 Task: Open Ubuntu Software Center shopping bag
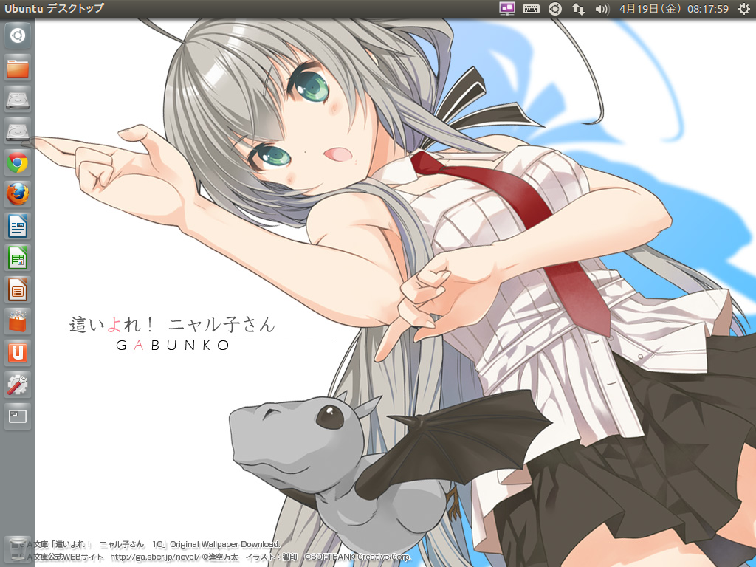18,322
